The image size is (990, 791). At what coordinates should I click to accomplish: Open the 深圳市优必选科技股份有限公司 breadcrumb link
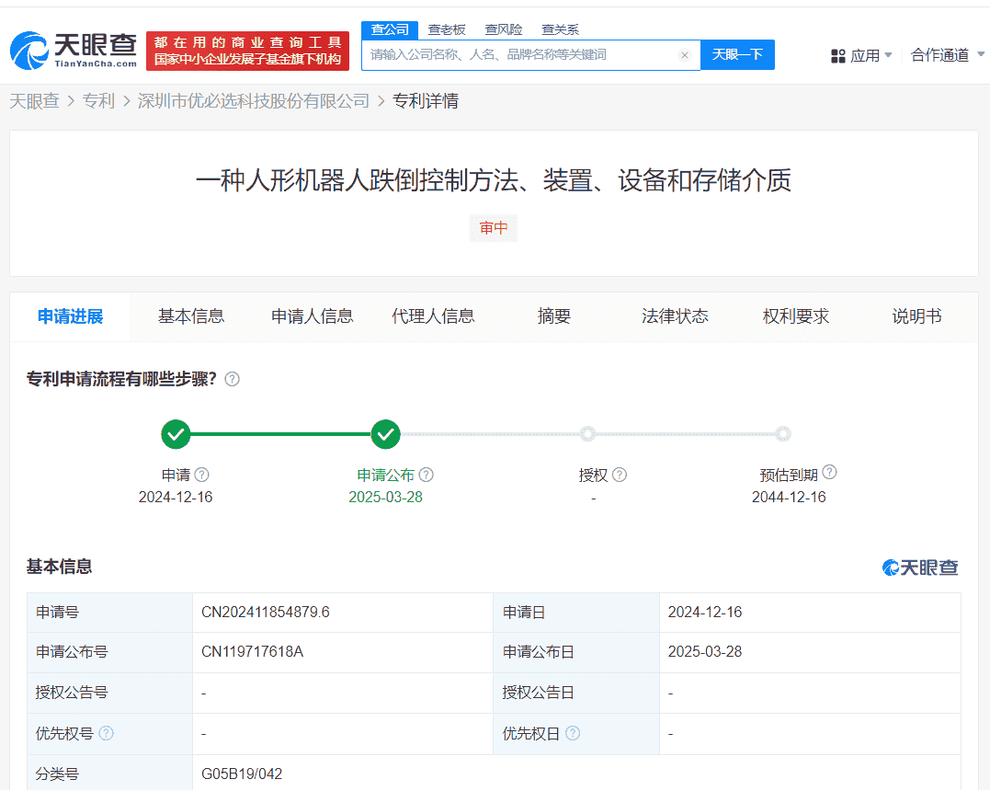[252, 100]
